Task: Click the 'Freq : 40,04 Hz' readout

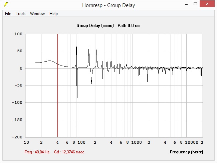Action: point(37,152)
